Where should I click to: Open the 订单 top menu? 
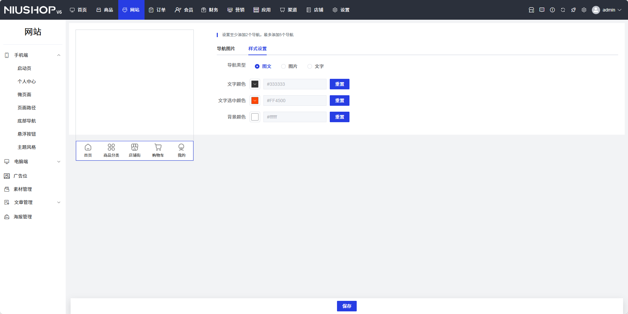click(x=157, y=10)
